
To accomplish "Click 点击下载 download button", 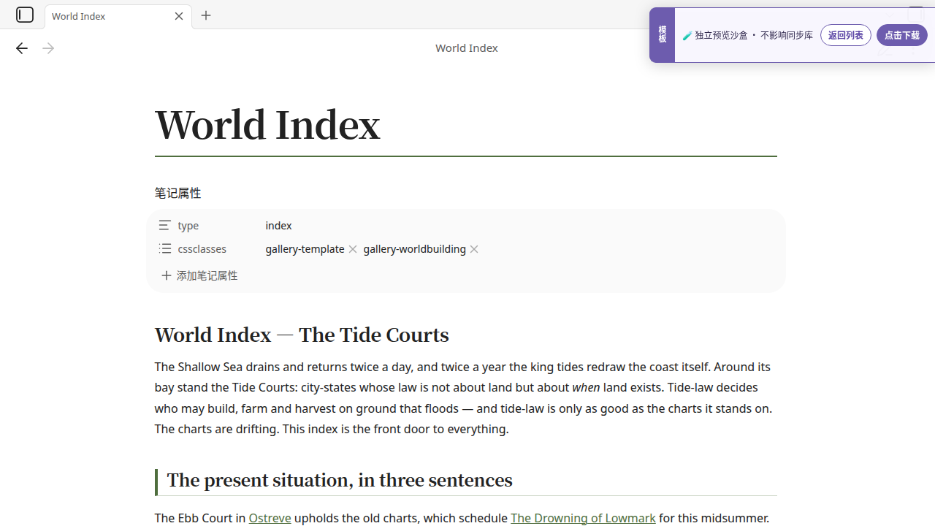I will coord(902,35).
